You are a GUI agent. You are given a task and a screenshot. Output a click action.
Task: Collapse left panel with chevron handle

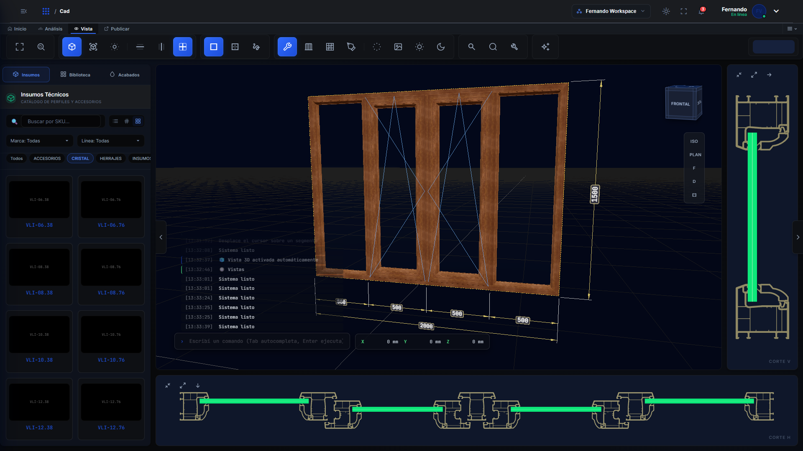[161, 237]
